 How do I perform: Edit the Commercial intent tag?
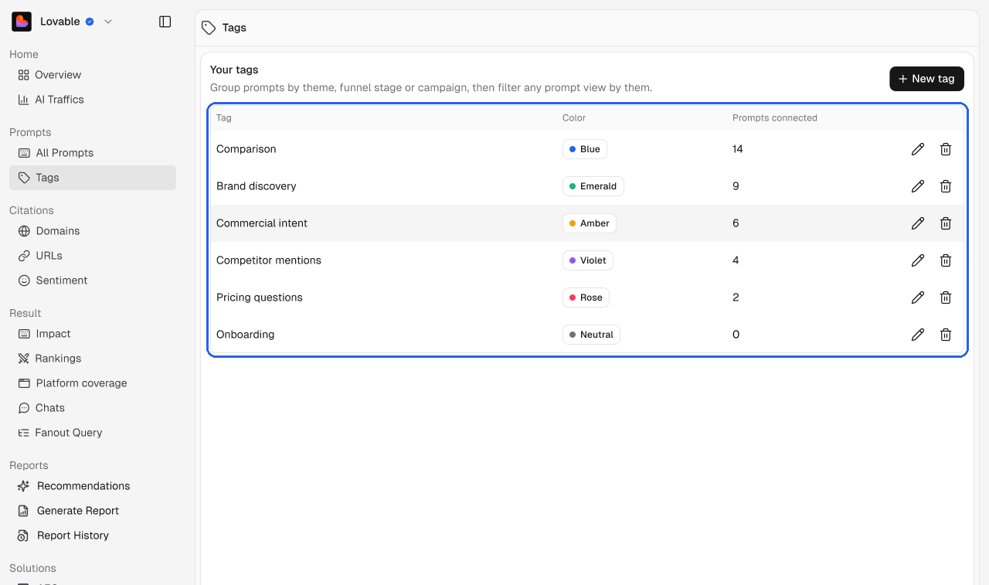[918, 223]
